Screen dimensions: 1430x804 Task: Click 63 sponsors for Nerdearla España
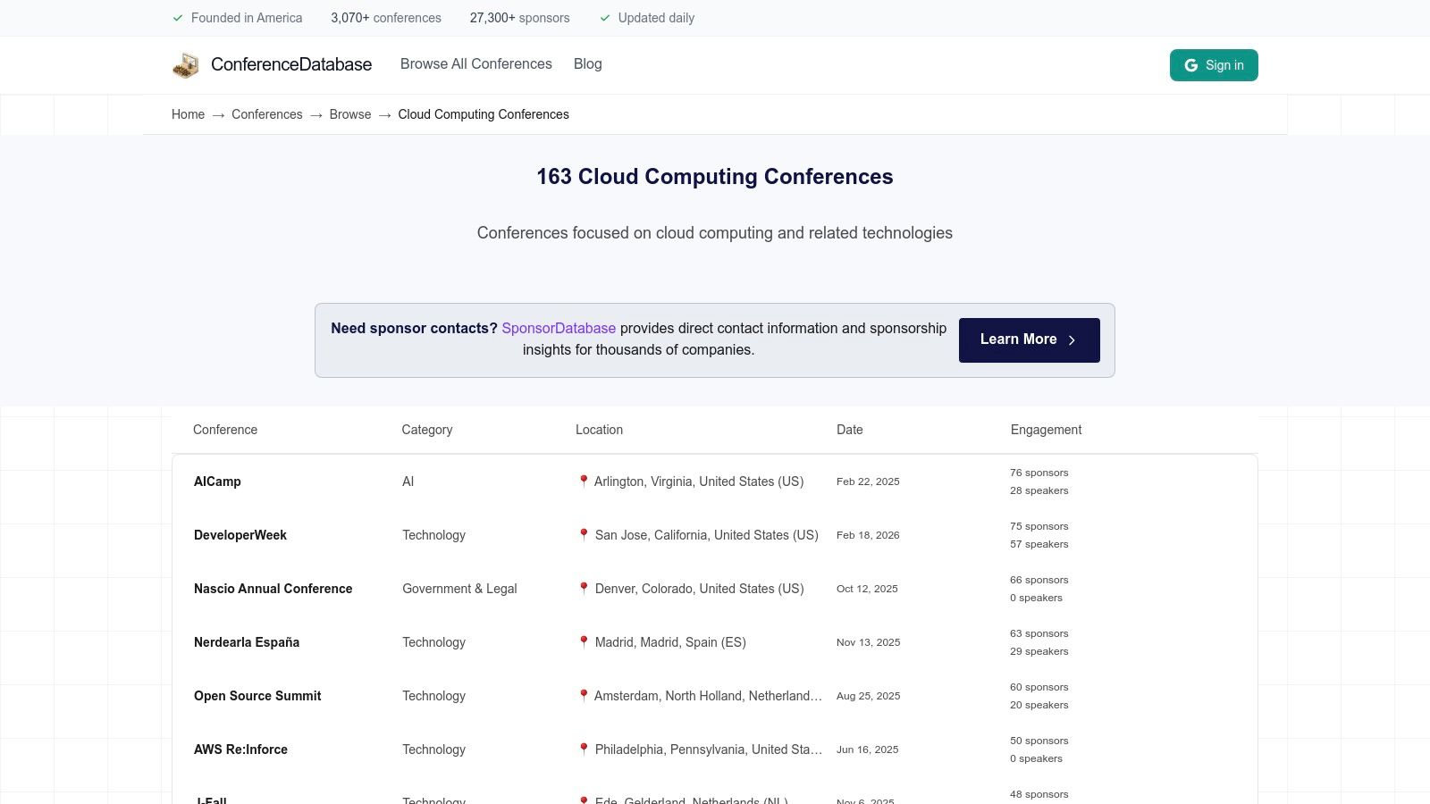[x=1039, y=633]
